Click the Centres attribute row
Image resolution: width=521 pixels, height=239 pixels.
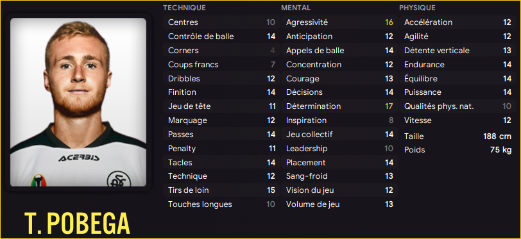[221, 22]
